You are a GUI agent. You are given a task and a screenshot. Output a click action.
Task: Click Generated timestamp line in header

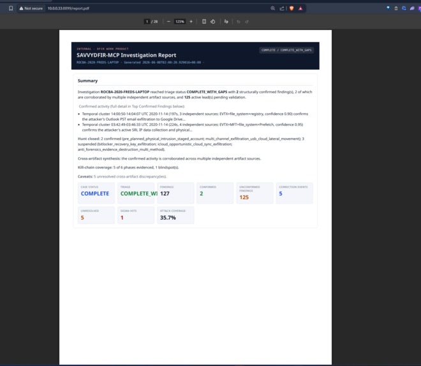[140, 63]
